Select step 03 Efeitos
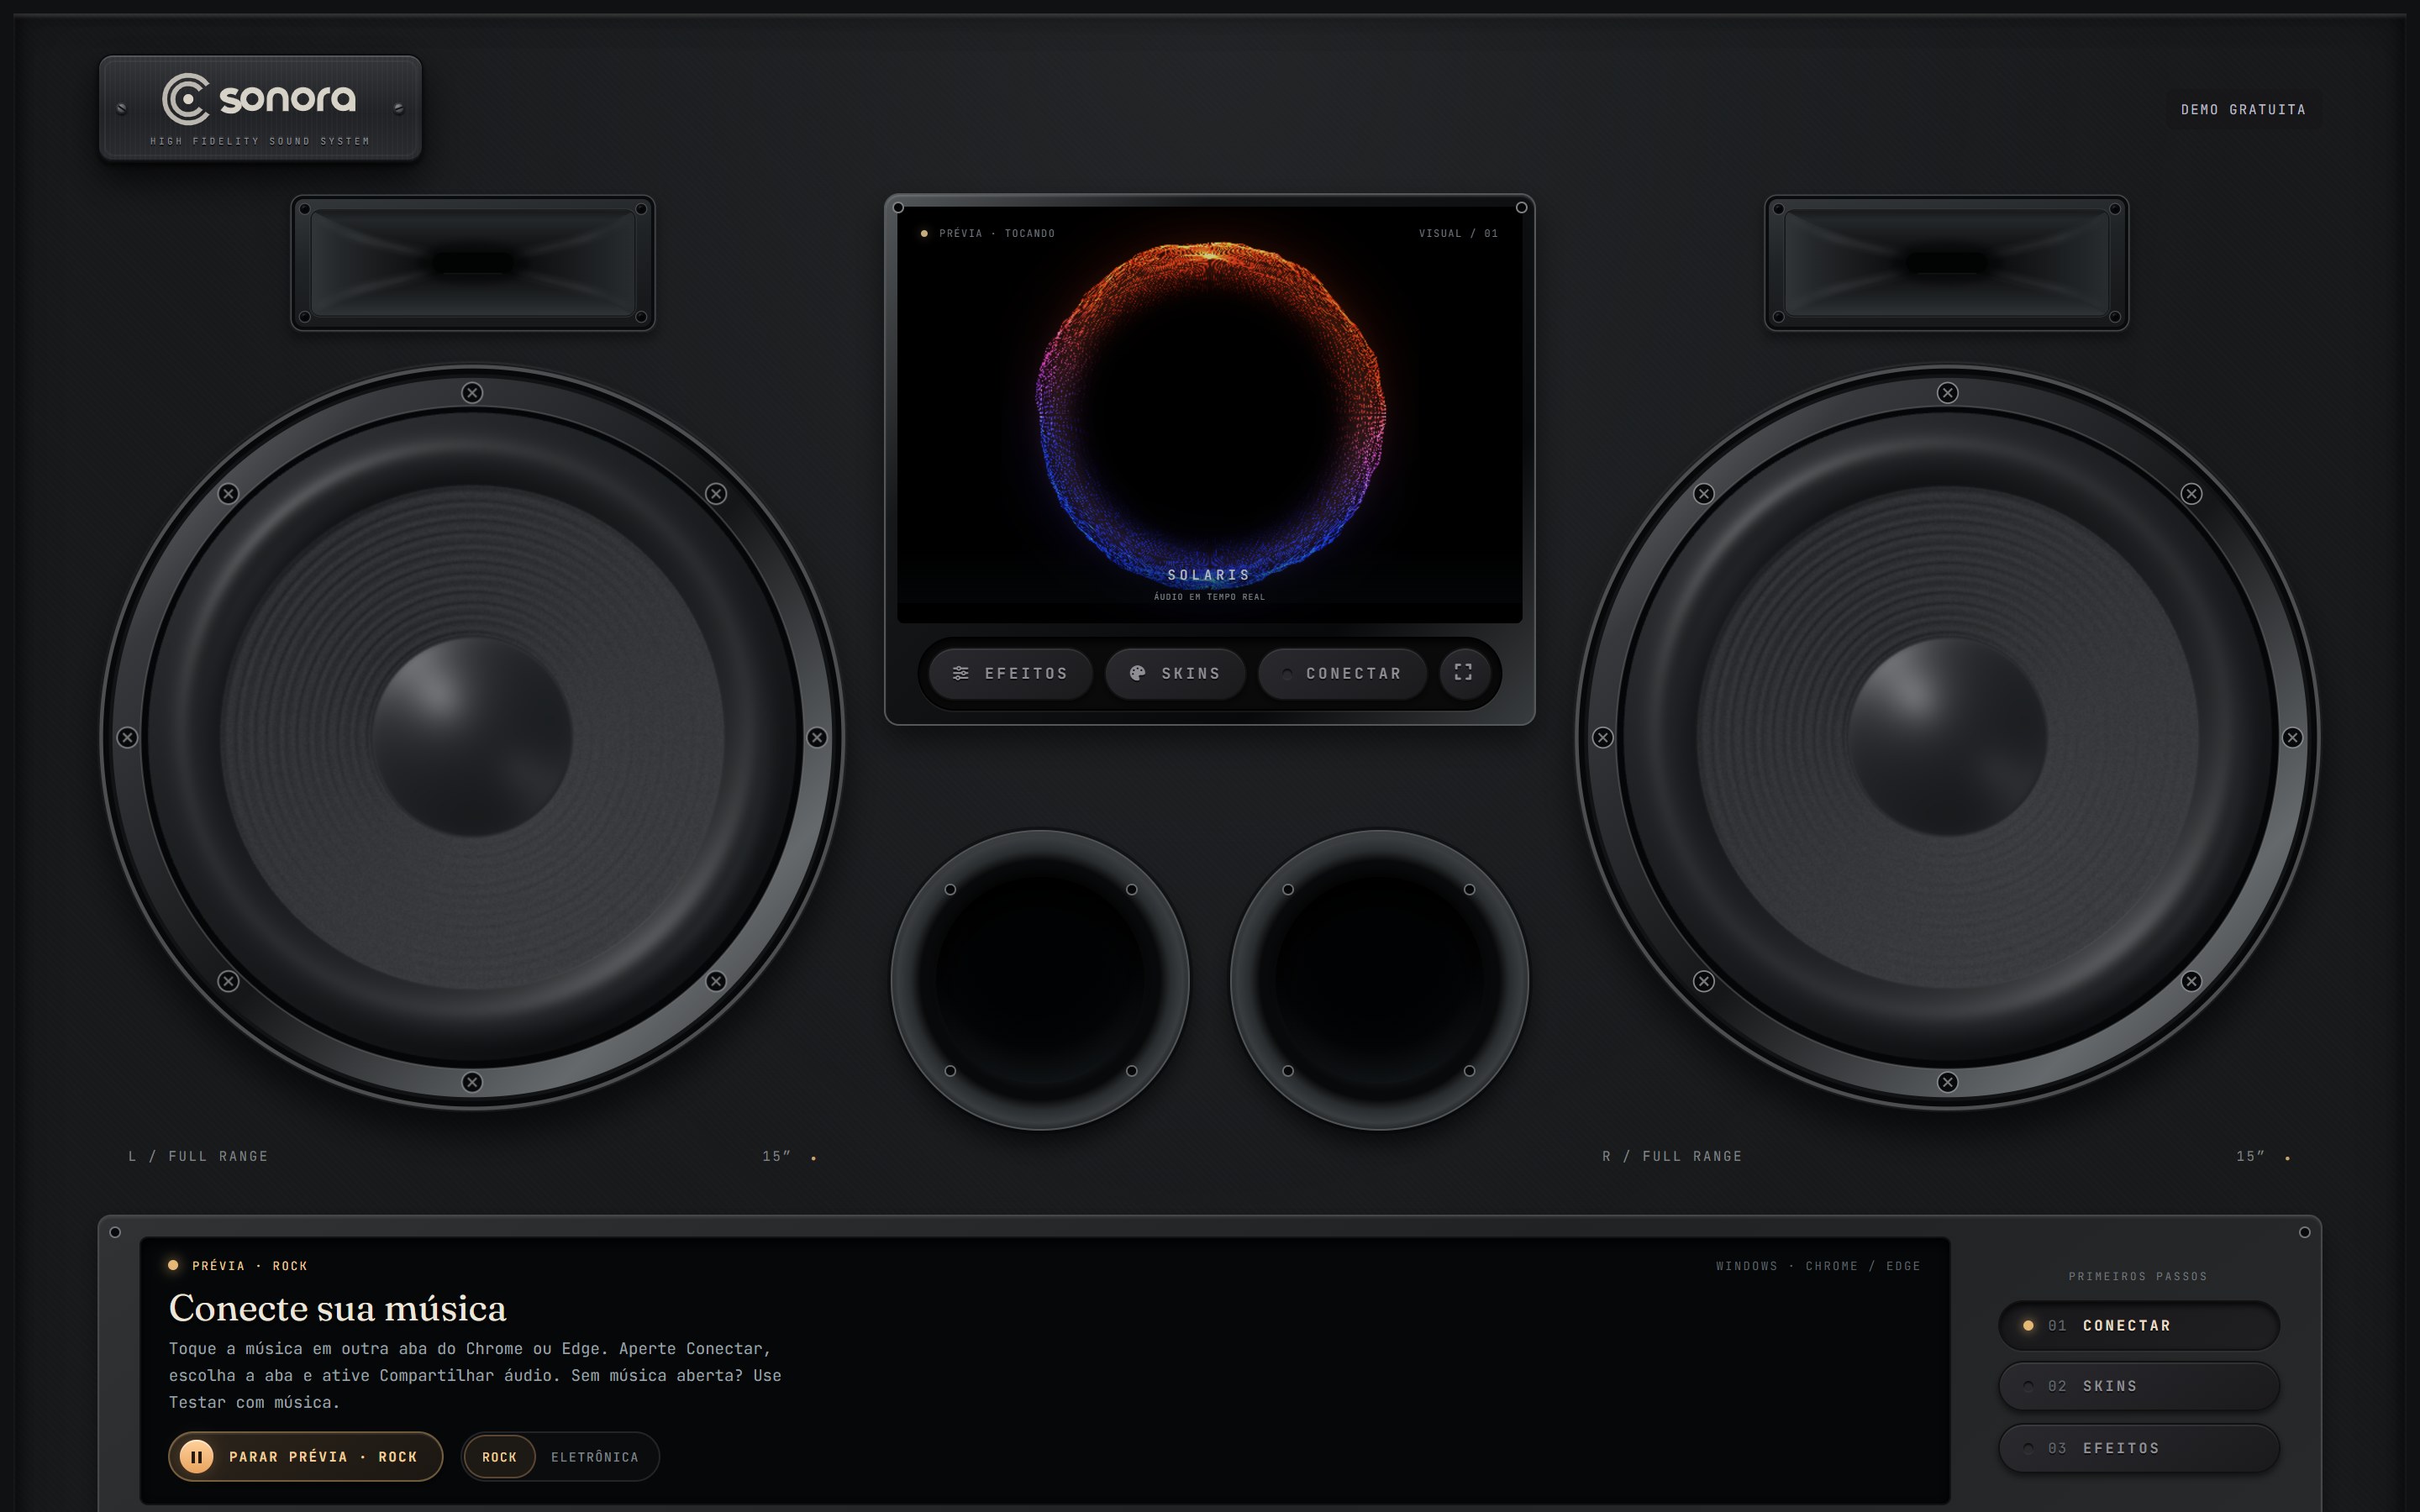 (2138, 1448)
